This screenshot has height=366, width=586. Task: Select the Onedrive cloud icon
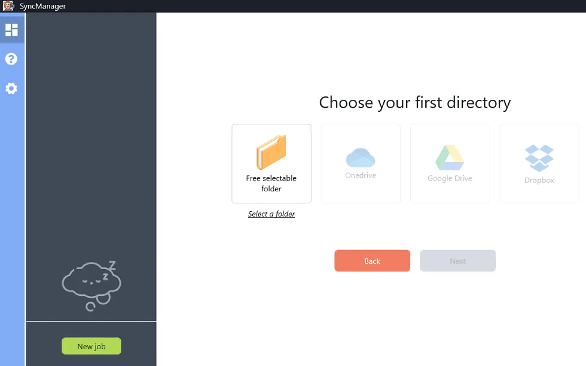pyautogui.click(x=361, y=157)
